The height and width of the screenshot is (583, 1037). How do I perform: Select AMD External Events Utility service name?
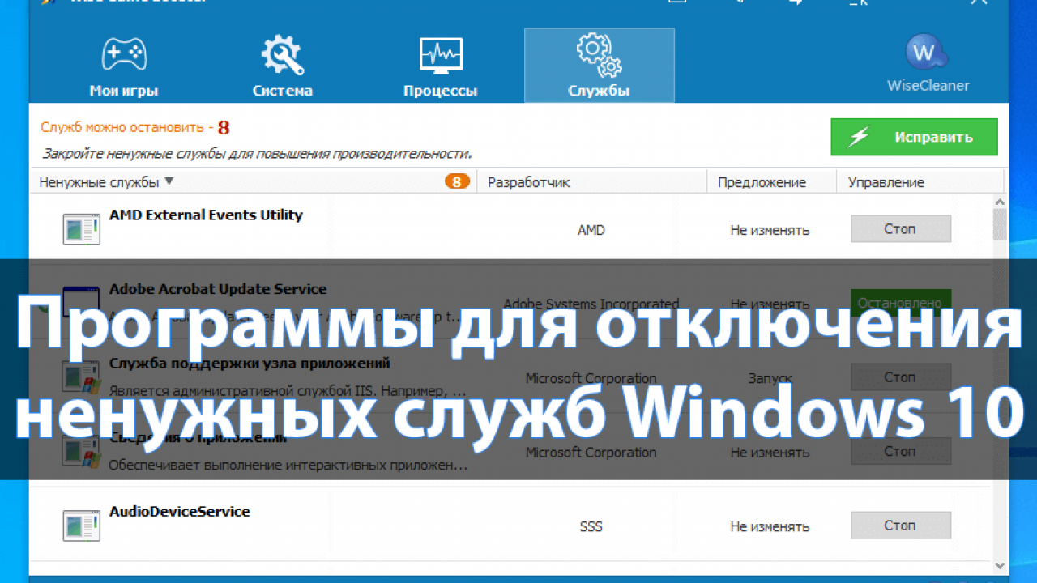coord(206,215)
